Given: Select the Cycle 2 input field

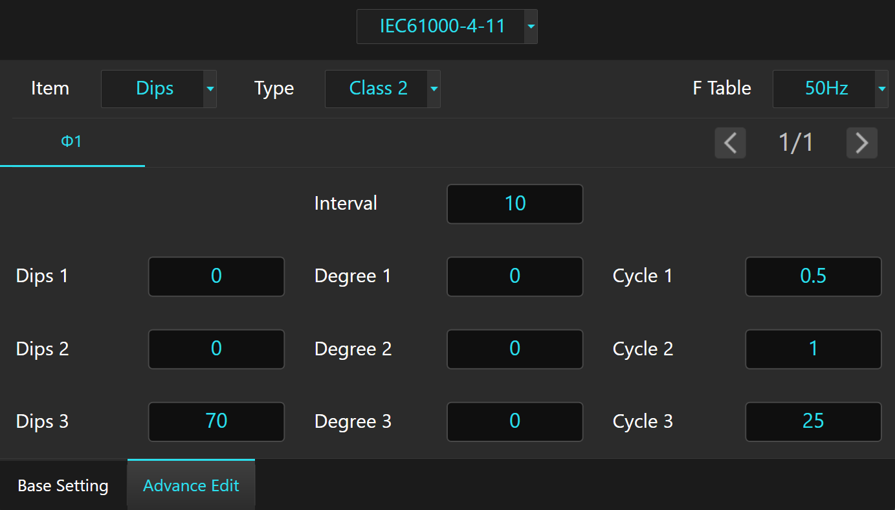Looking at the screenshot, I should 813,349.
